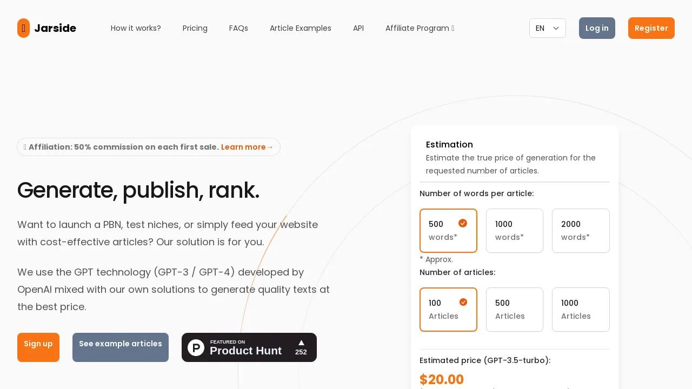Go to Article Examples

(x=301, y=28)
